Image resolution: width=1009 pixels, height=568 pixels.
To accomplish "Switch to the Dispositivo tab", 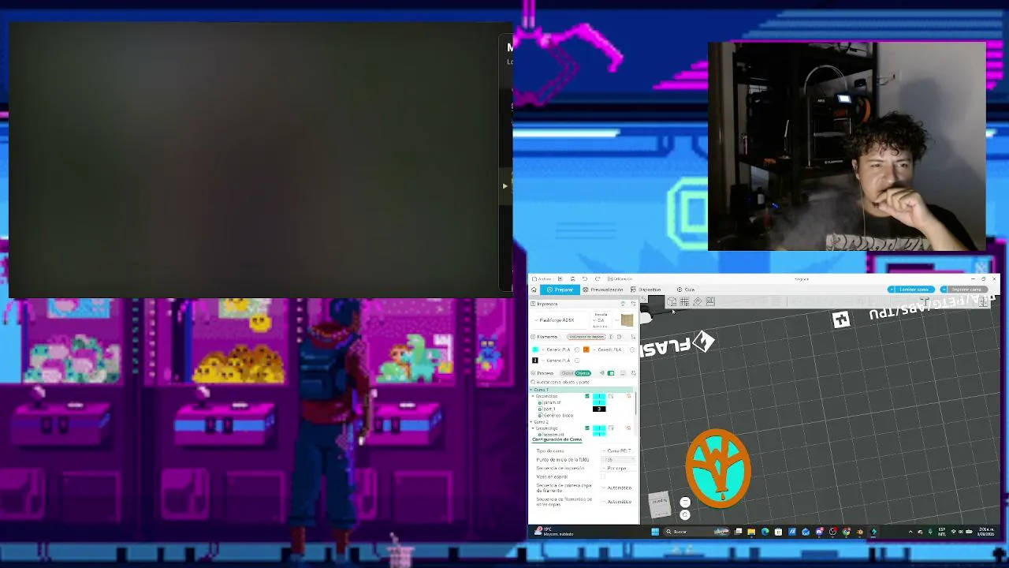I will point(646,290).
